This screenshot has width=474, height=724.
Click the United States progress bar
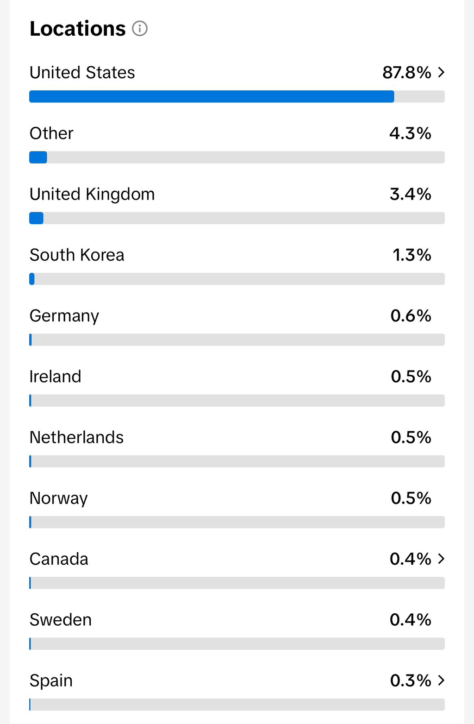237,96
